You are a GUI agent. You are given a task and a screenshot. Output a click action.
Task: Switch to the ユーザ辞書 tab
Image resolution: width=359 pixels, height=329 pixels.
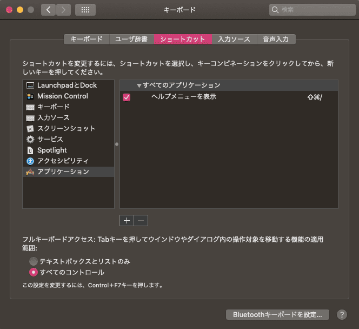tap(131, 39)
